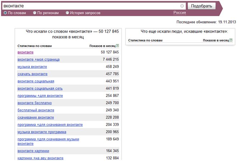Click the value '457 785'

112,74
